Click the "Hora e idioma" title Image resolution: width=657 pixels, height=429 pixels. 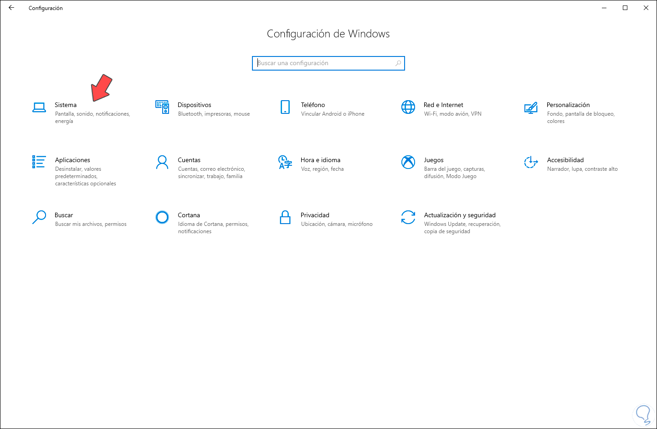click(320, 160)
